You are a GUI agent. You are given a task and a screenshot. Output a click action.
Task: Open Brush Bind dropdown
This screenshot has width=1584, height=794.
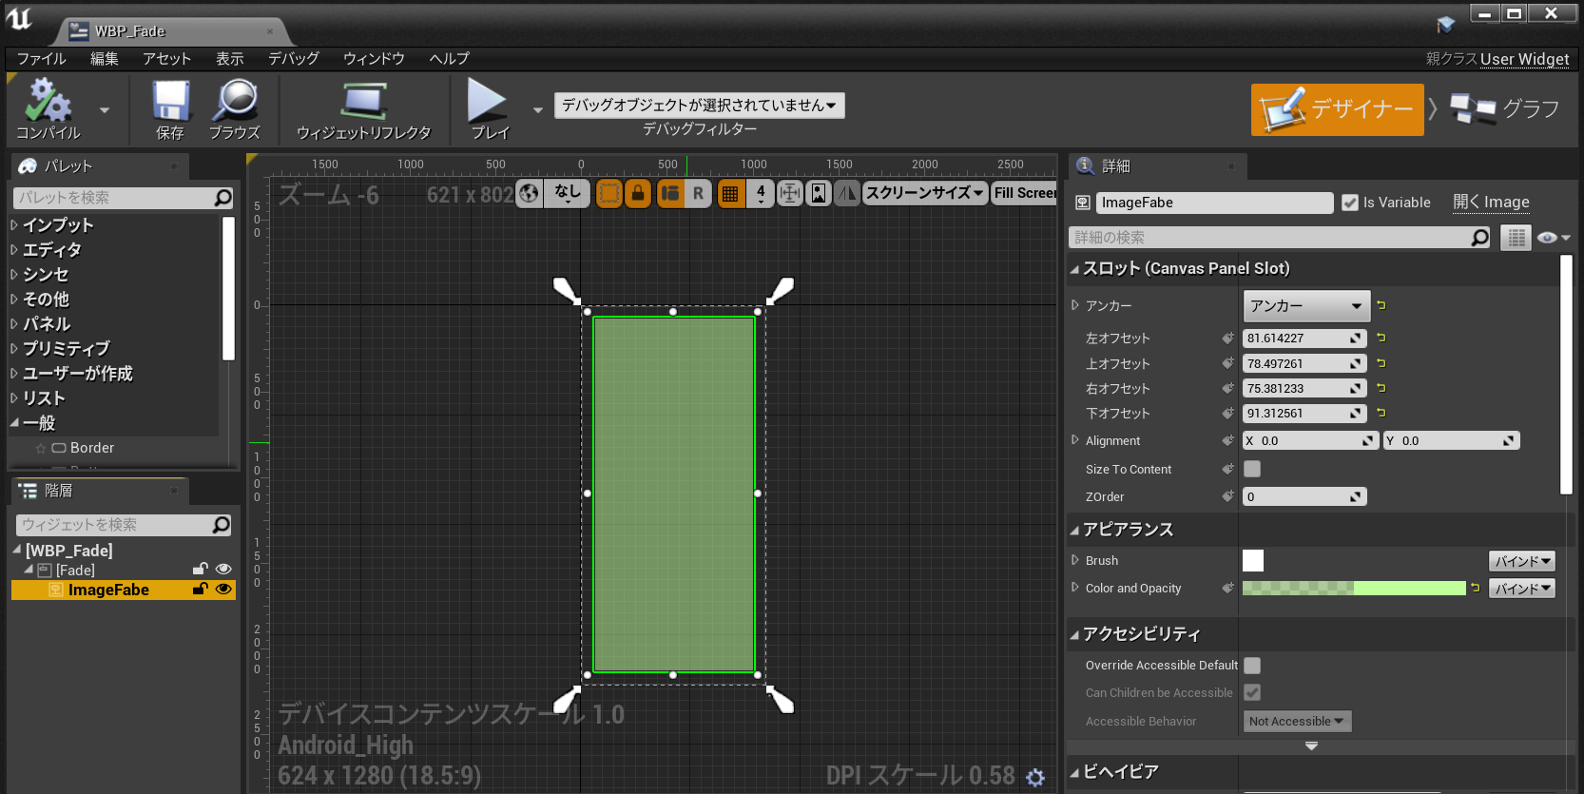[x=1521, y=561]
